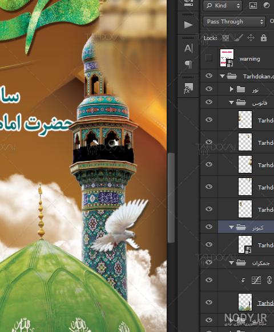This screenshot has width=274, height=332.
Task: Lock all padlock icon
Action: coord(264,38)
